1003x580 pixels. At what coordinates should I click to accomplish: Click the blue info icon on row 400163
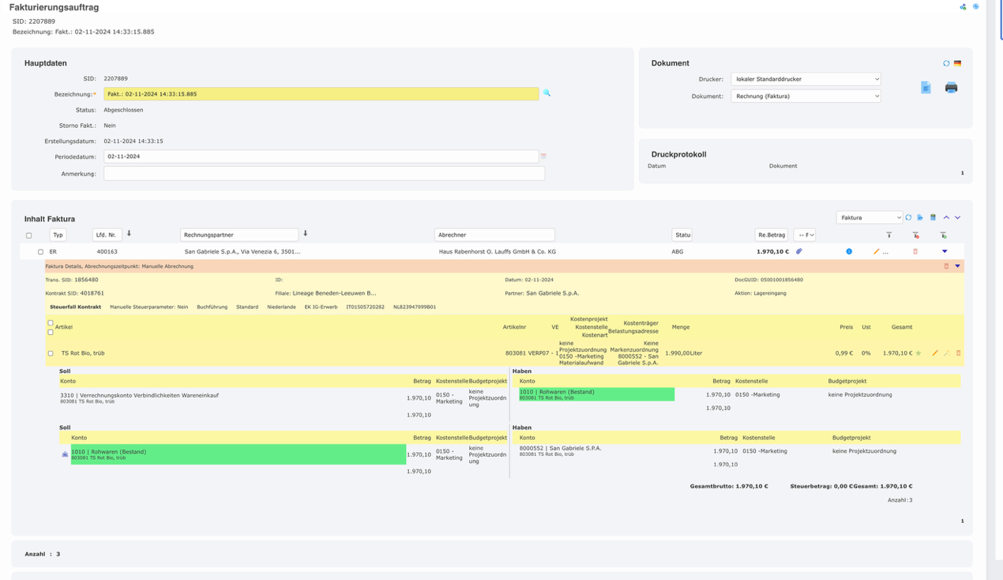click(x=849, y=251)
